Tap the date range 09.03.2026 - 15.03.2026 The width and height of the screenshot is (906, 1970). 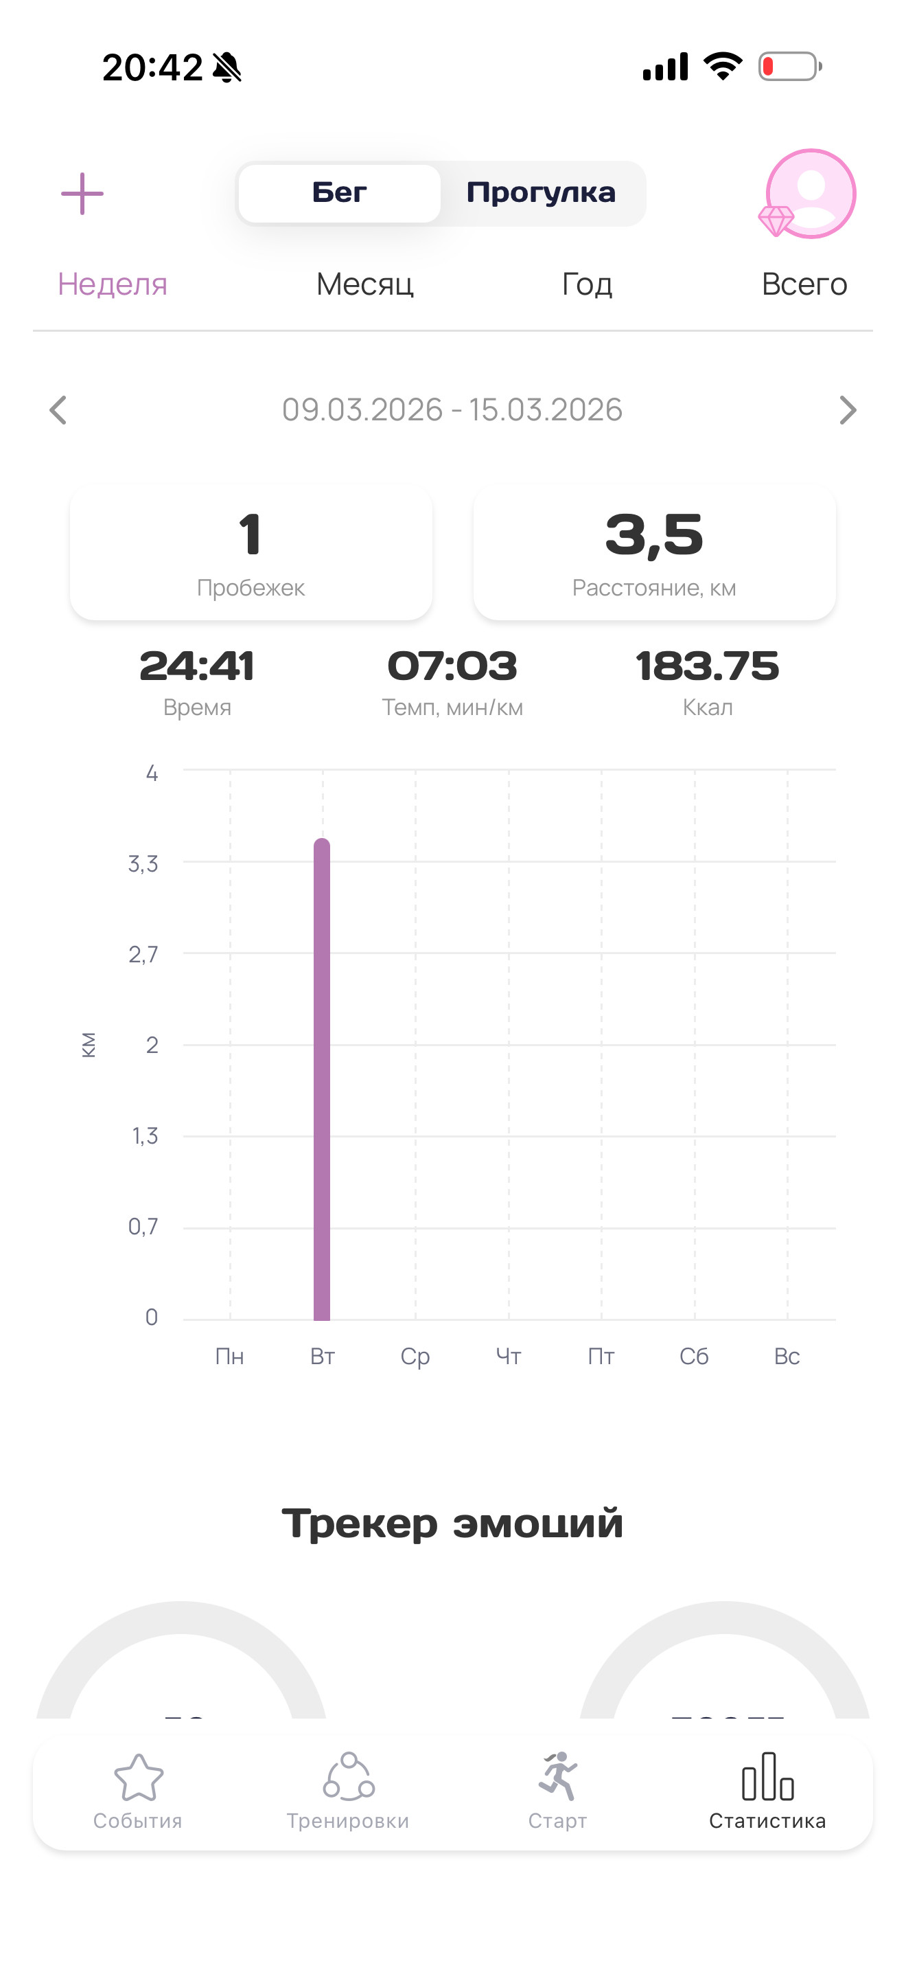pos(452,410)
